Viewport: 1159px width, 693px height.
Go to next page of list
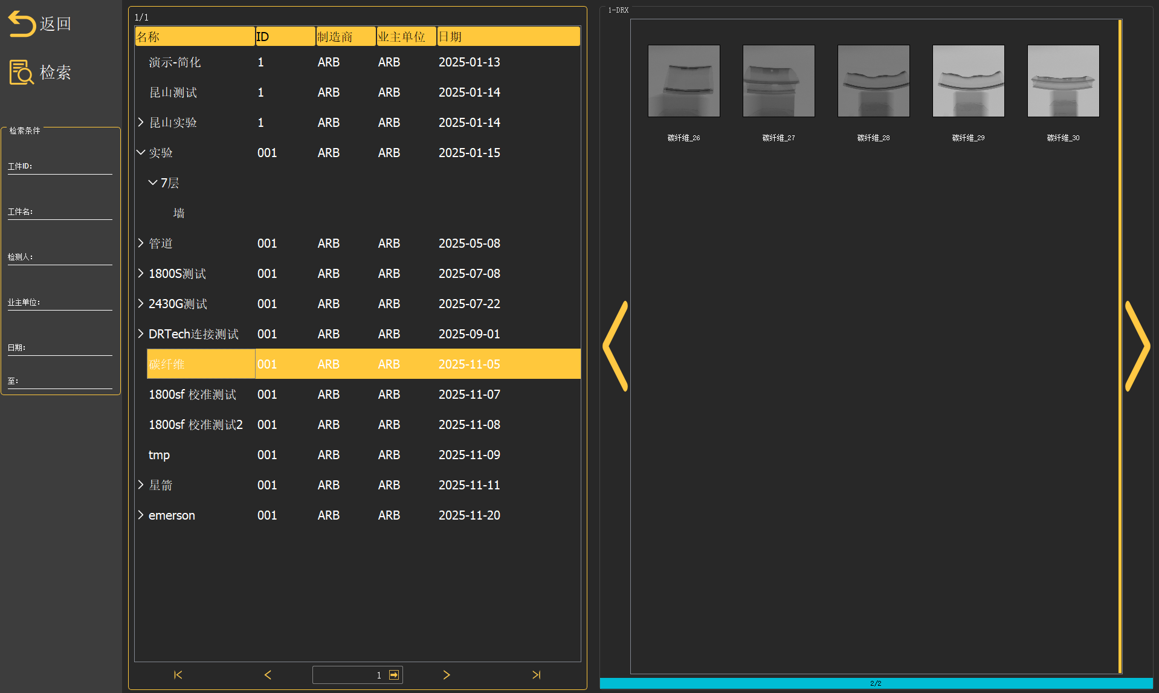447,675
